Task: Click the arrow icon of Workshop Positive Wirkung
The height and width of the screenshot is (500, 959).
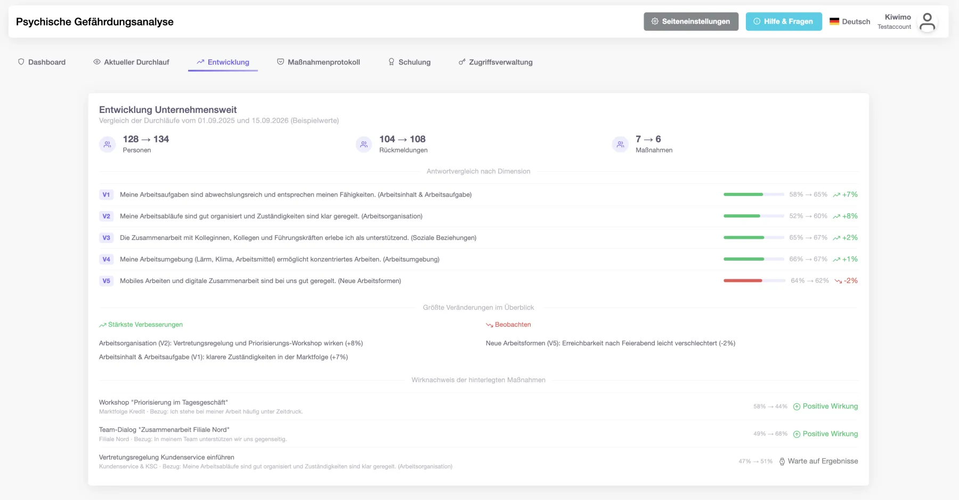Action: coord(797,407)
